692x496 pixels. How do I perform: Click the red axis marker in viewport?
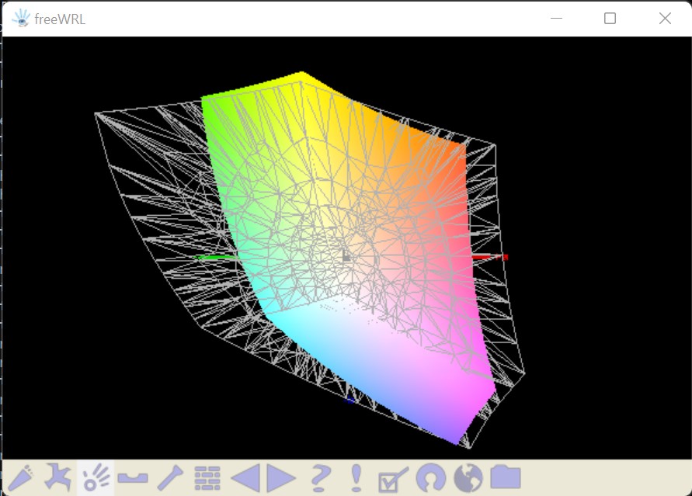pyautogui.click(x=490, y=257)
